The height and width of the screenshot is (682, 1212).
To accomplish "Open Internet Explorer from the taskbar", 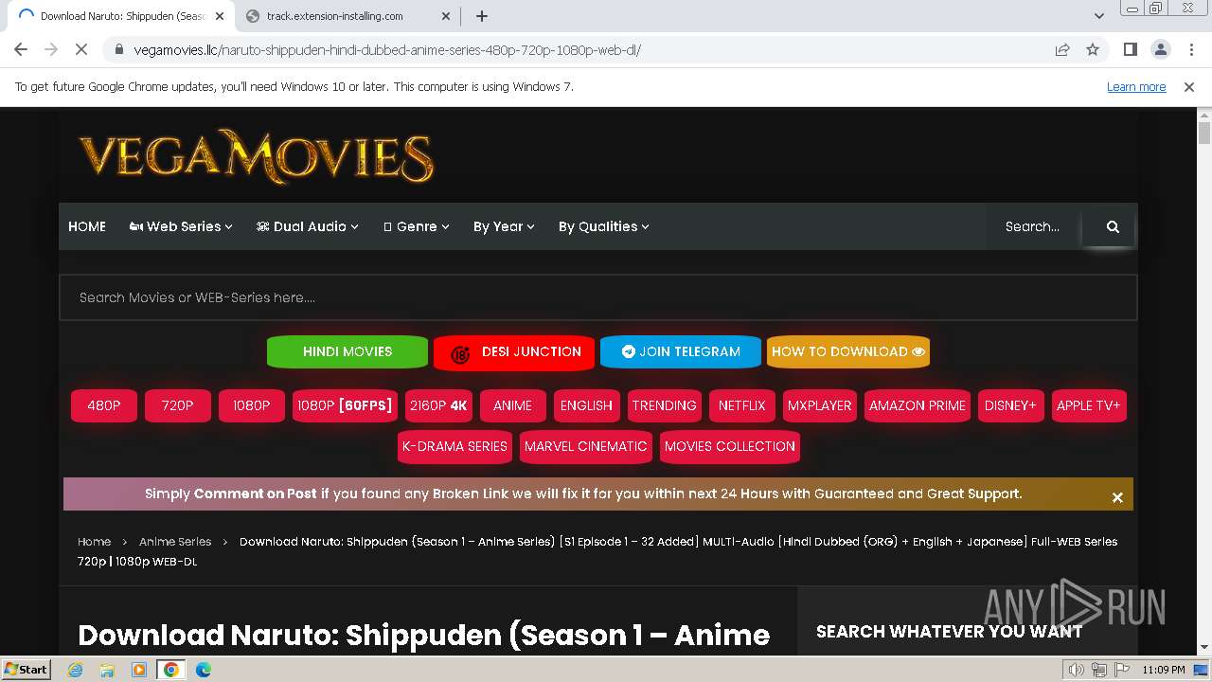I will coord(76,670).
